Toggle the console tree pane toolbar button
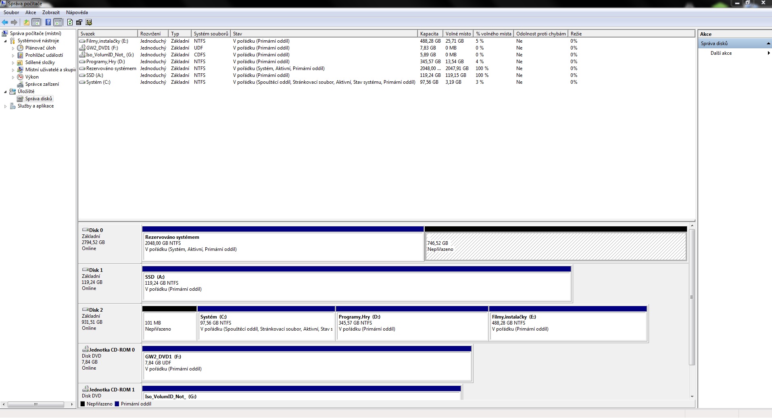 [x=36, y=23]
